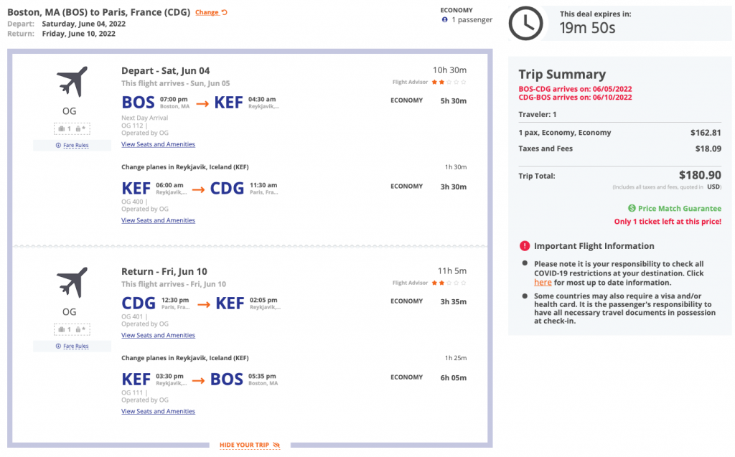This screenshot has height=457, width=735.
Task: Click the red Important Flight Information alert icon
Action: pos(525,245)
